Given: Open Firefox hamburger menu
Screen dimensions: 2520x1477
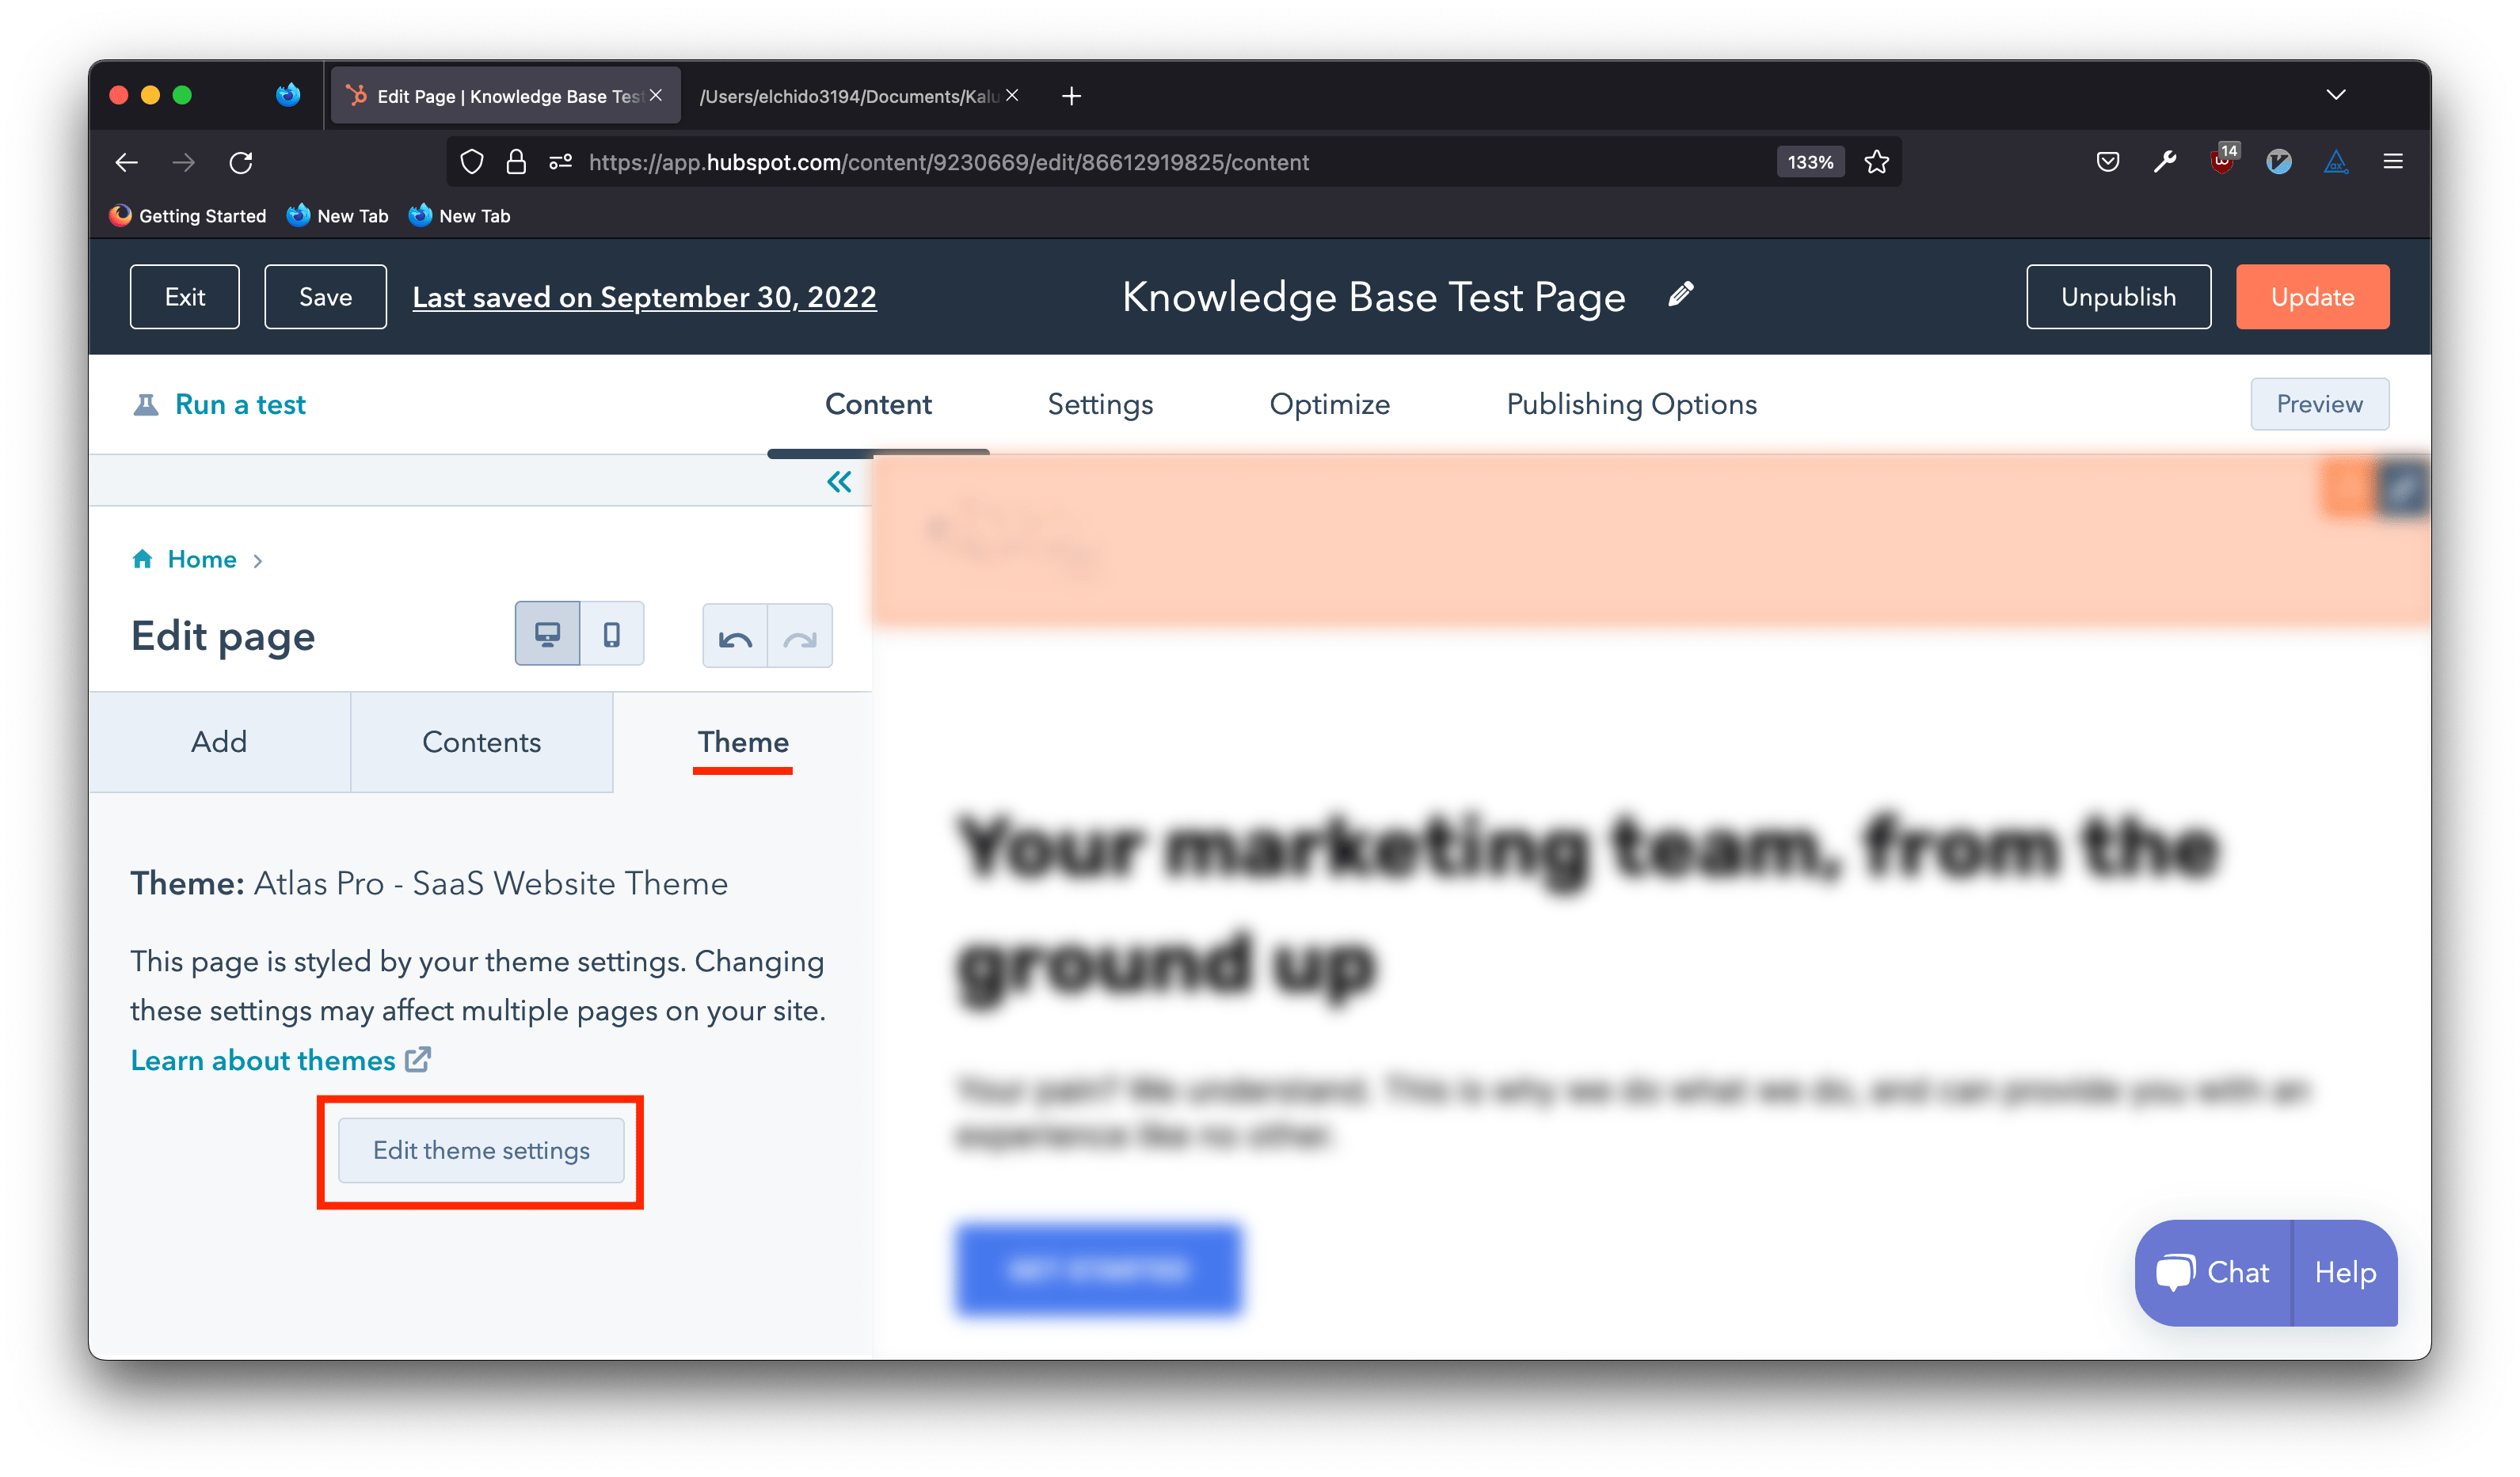Looking at the screenshot, I should pyautogui.click(x=2392, y=162).
